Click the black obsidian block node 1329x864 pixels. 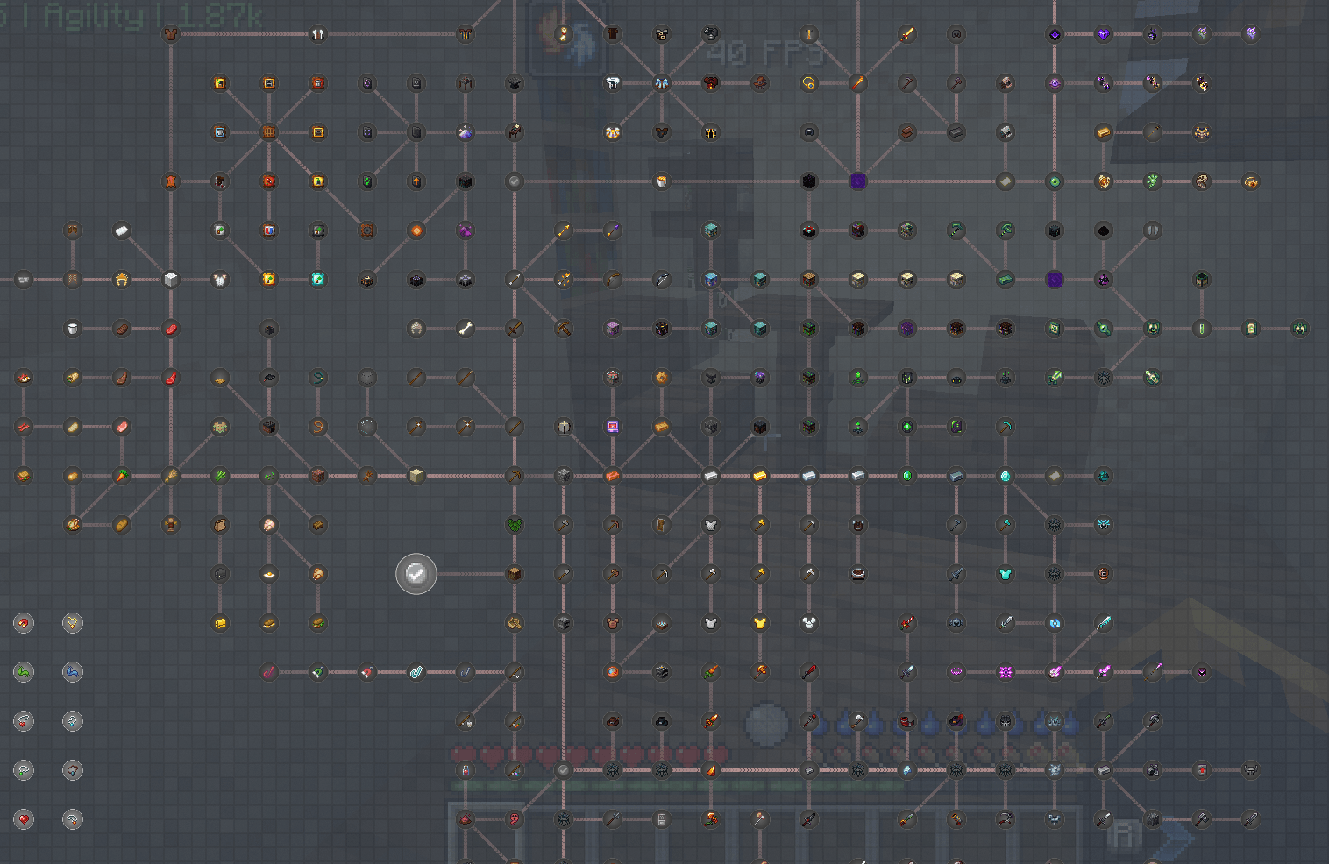(x=809, y=181)
